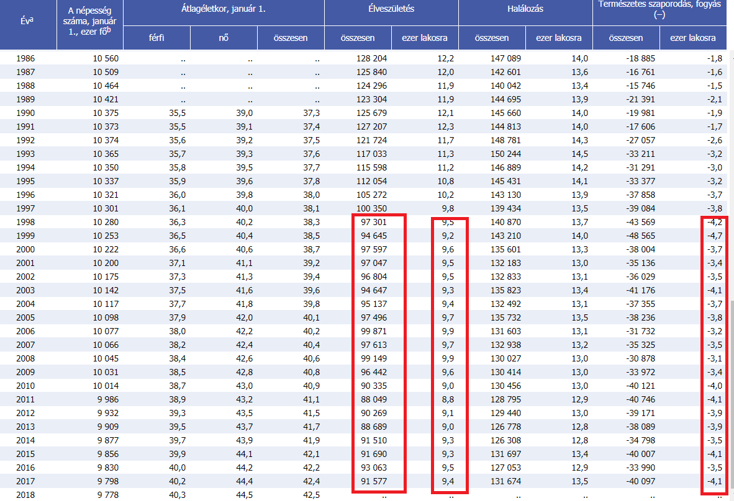Screen dimensions: 734x501
Task: Click natural decrease value -41 176
Action: click(640, 290)
